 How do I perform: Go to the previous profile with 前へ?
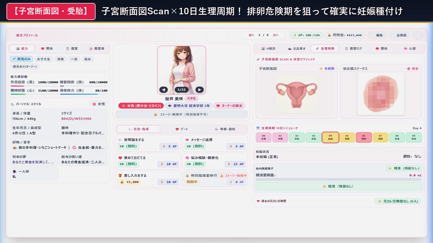[x=251, y=35]
